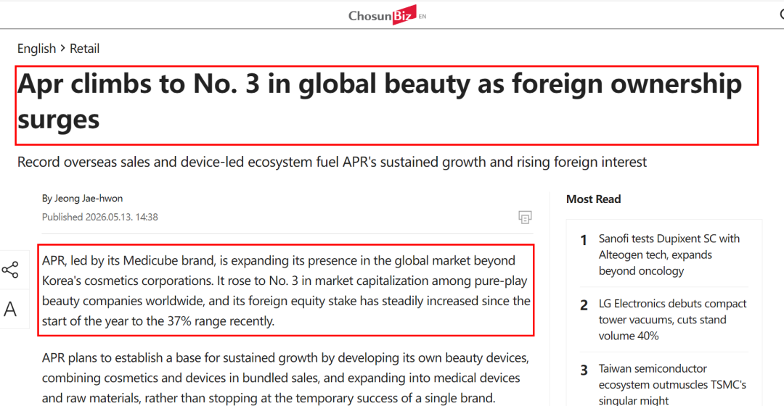784x406 pixels.
Task: Click the paragraph starting 'APR plans to establish'
Action: click(285, 378)
